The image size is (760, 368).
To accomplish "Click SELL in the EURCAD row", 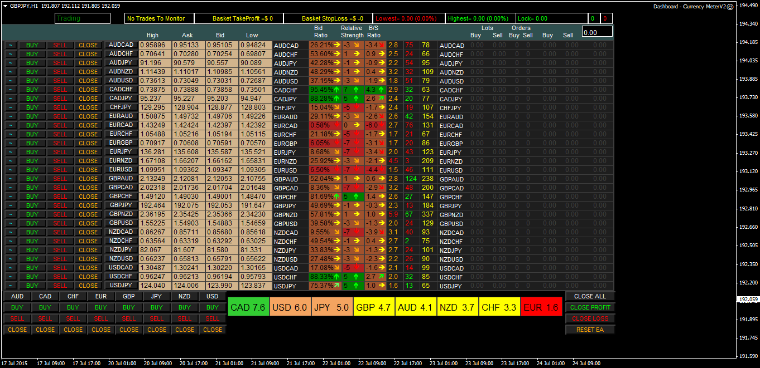I will pos(60,125).
